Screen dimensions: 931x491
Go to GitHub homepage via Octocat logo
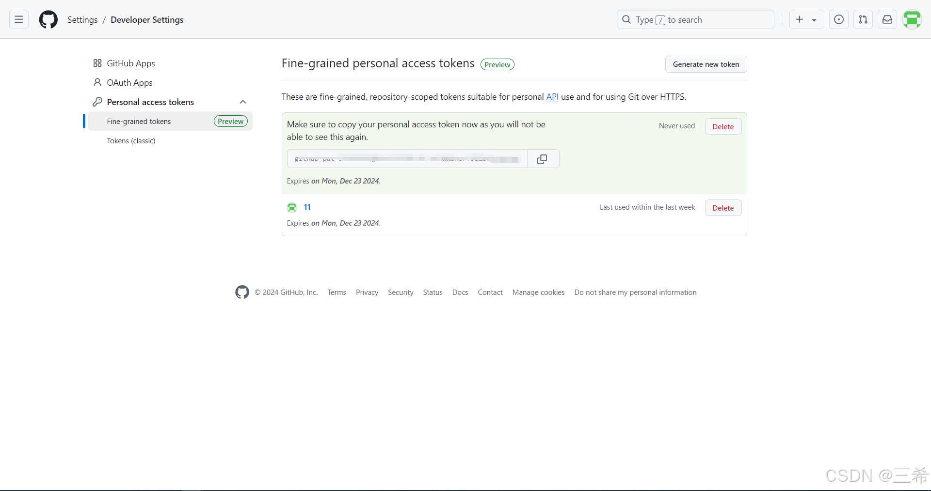point(48,19)
